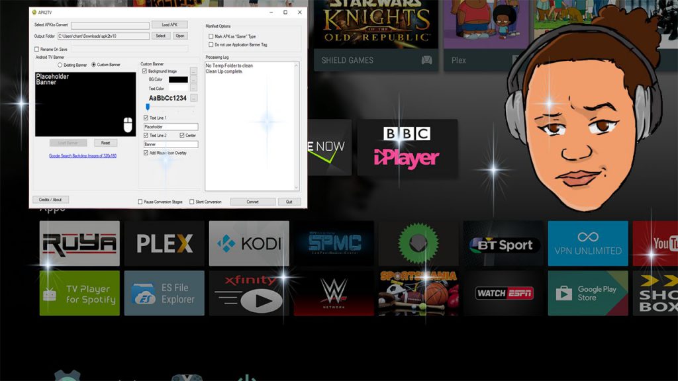This screenshot has height=381, width=678.
Task: Click the Load APK button
Action: (170, 24)
